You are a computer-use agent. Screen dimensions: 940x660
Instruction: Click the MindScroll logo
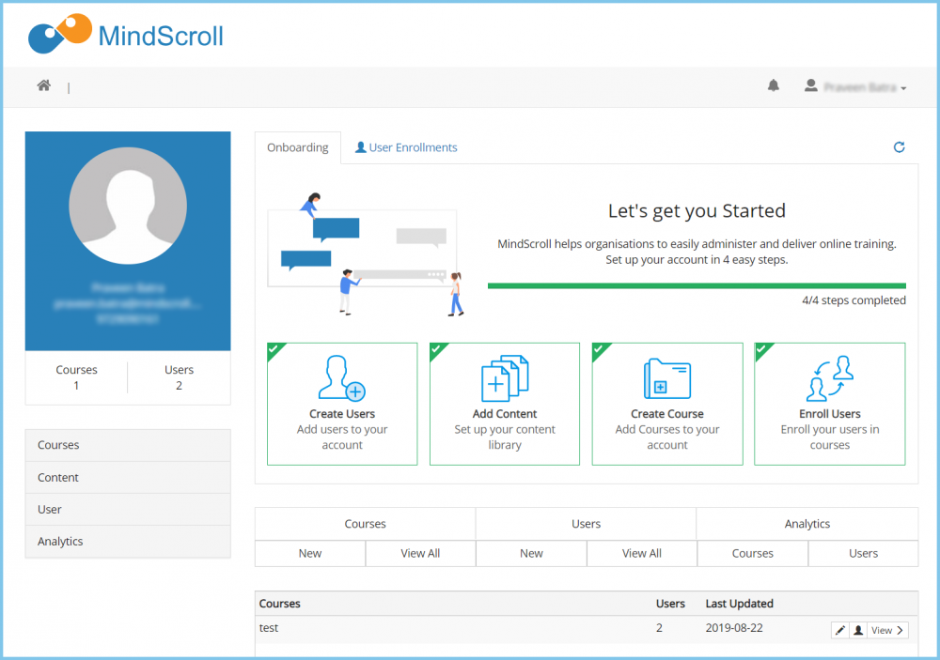pyautogui.click(x=126, y=34)
